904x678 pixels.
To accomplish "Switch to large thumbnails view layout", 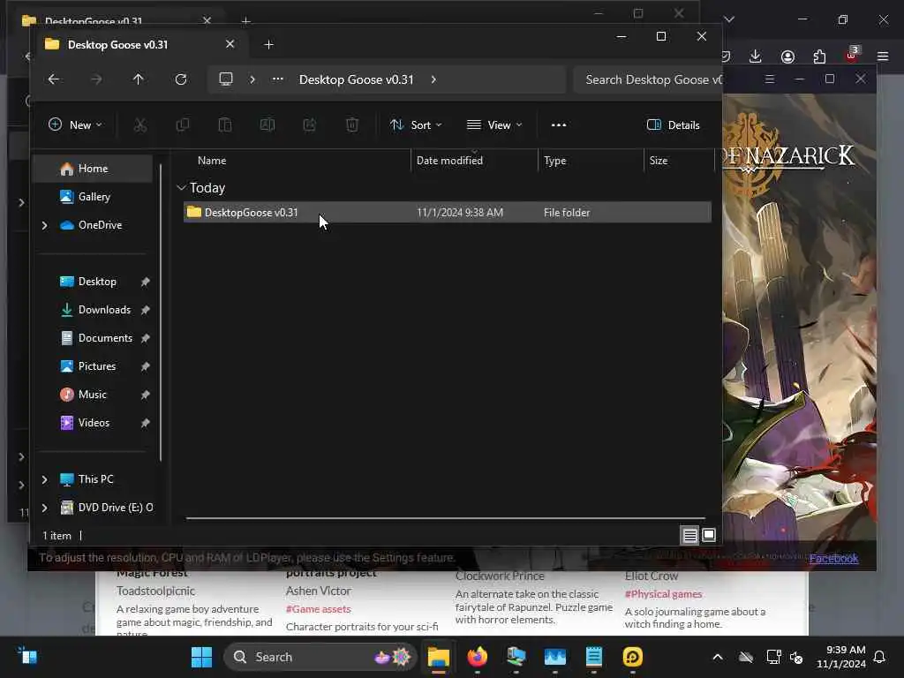I will tap(709, 536).
